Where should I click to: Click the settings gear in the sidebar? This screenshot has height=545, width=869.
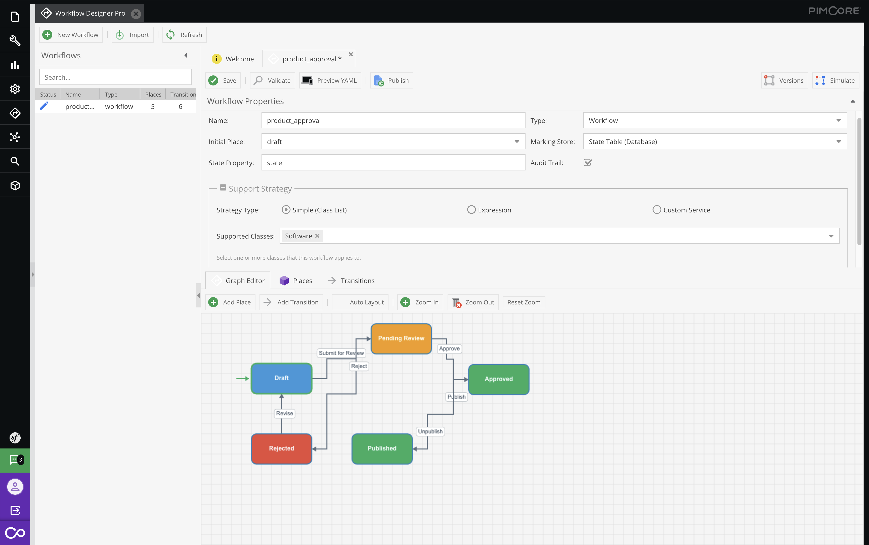click(x=15, y=89)
